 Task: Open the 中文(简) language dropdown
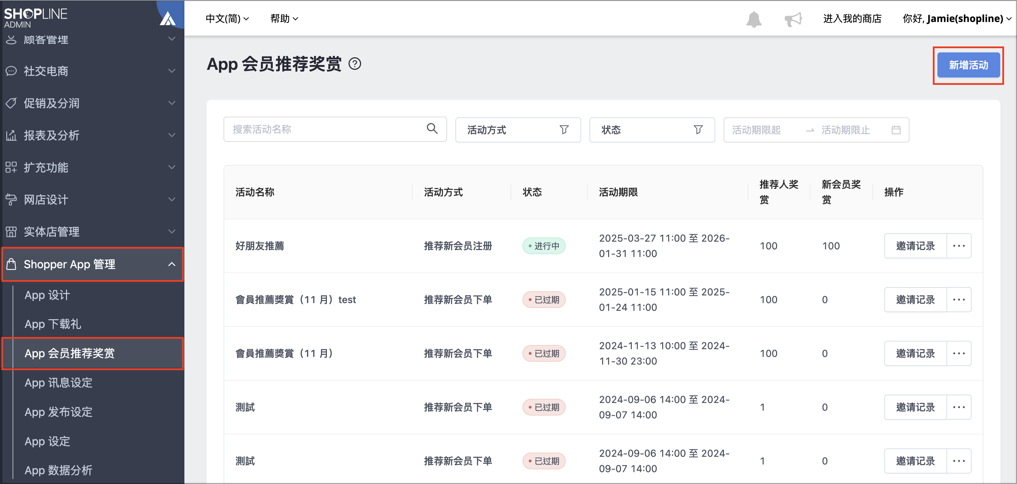coord(227,19)
